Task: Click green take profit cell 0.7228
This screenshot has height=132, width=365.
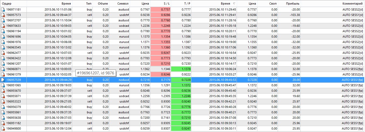Action: (181, 80)
